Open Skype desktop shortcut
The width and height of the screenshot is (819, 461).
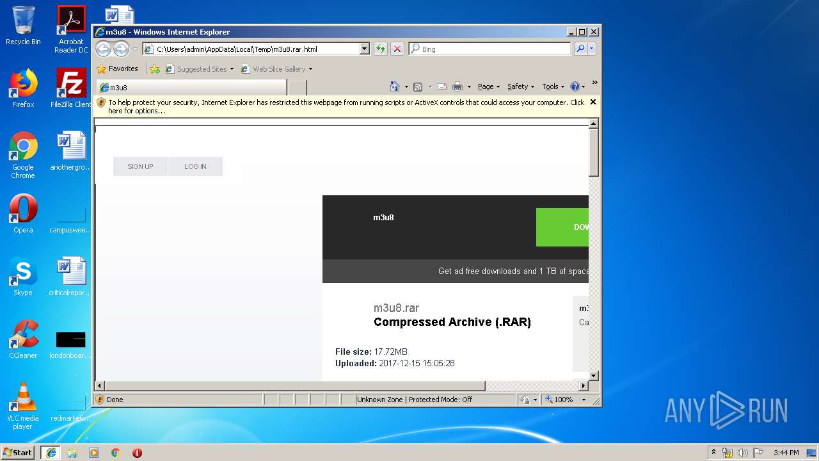point(23,277)
